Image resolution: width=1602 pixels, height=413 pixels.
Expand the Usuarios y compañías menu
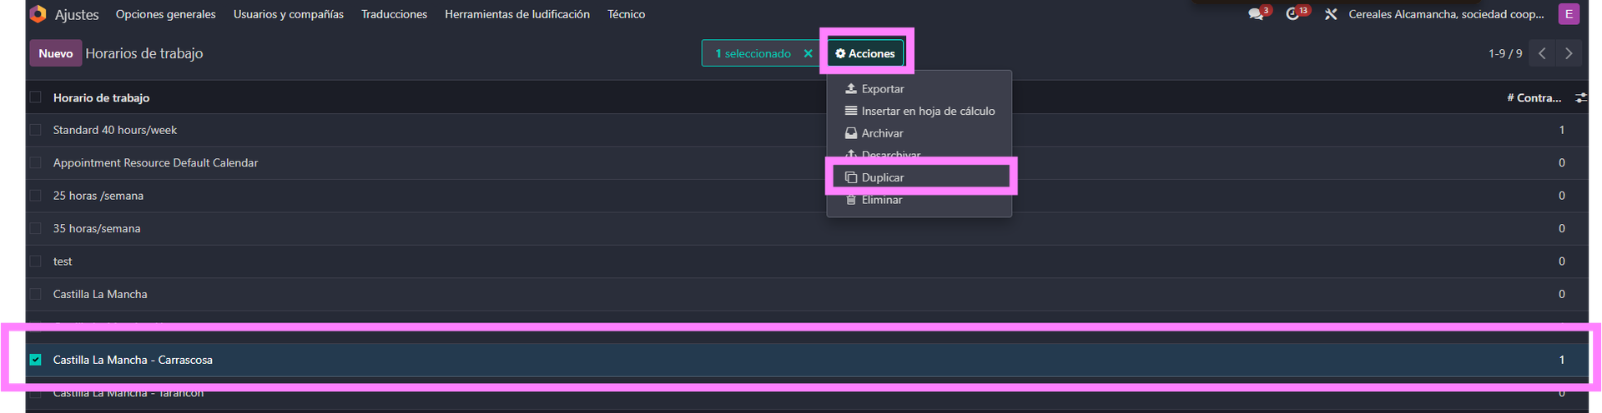tap(288, 14)
